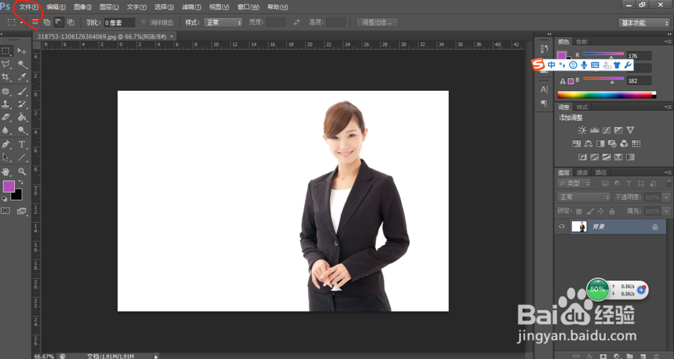Add a Levels adjustment
674x359 pixels.
[x=594, y=130]
